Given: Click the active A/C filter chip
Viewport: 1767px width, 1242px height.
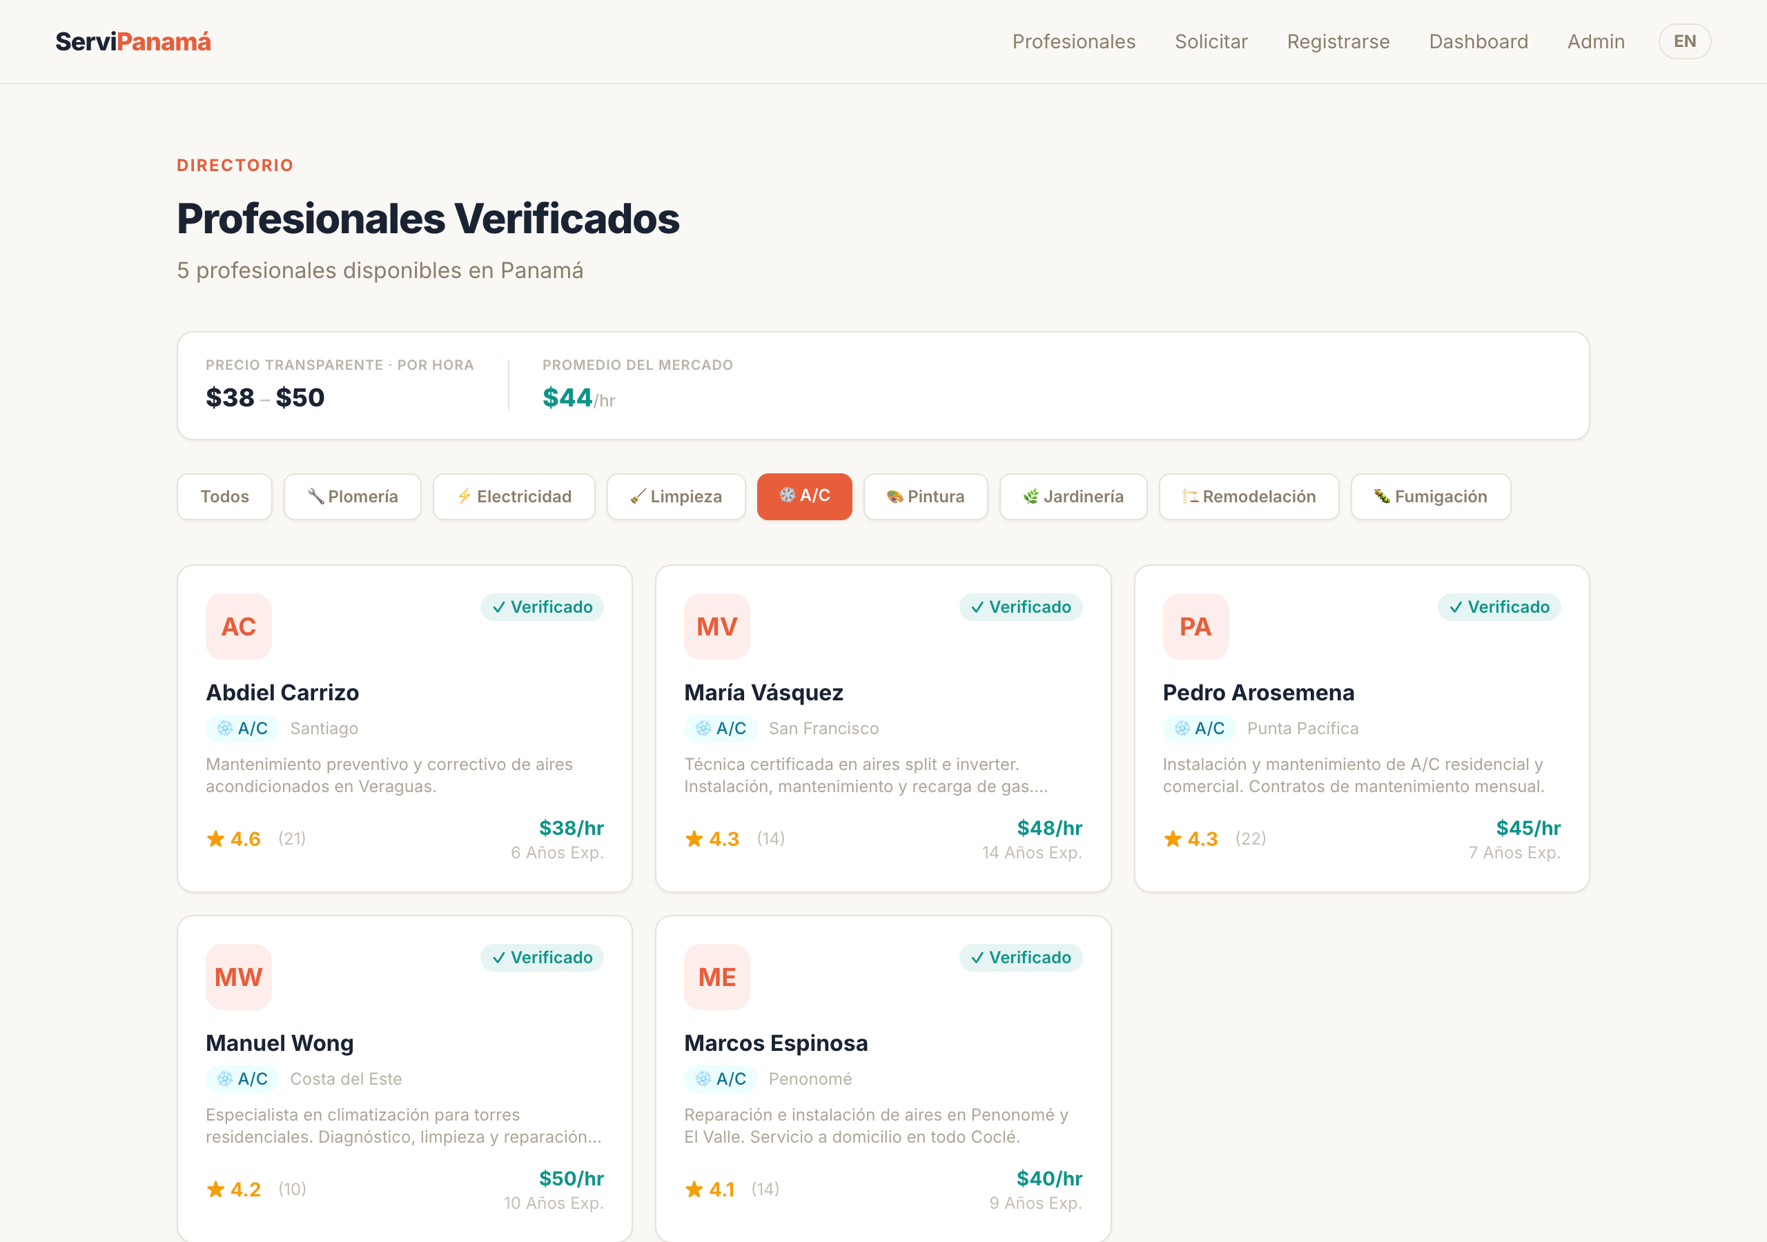Looking at the screenshot, I should (x=804, y=496).
